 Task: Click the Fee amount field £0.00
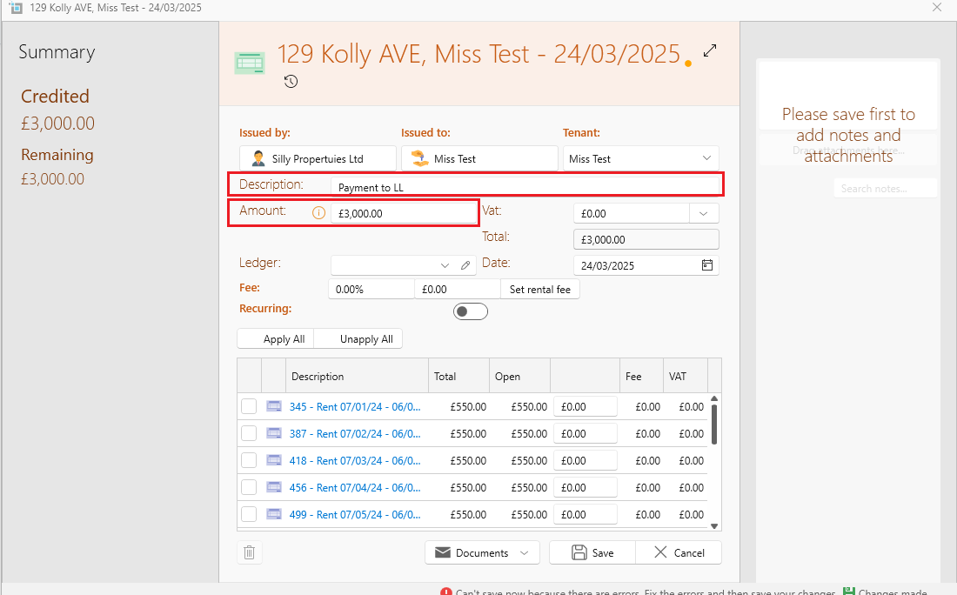(x=458, y=290)
